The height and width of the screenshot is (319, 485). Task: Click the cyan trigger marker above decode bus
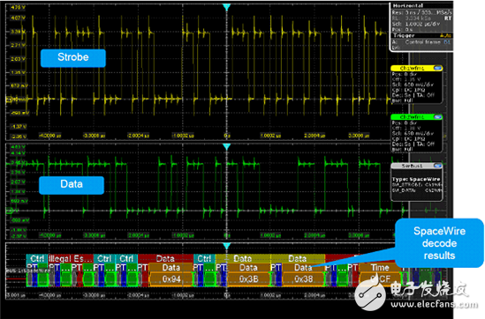227,246
